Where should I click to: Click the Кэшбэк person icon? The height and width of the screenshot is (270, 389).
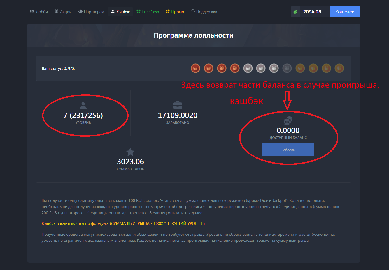(113, 12)
